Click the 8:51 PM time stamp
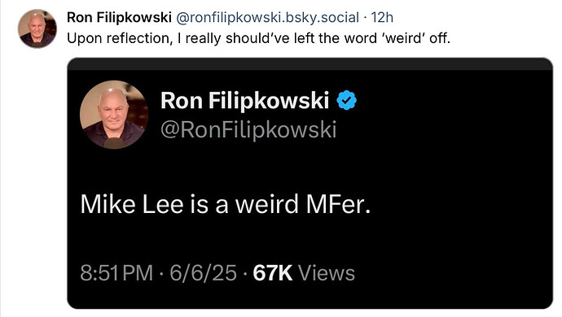The width and height of the screenshot is (562, 317). coord(116,273)
